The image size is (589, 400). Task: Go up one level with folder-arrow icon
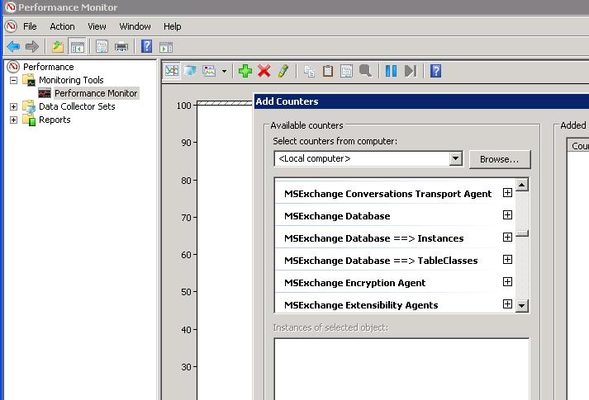click(x=58, y=47)
